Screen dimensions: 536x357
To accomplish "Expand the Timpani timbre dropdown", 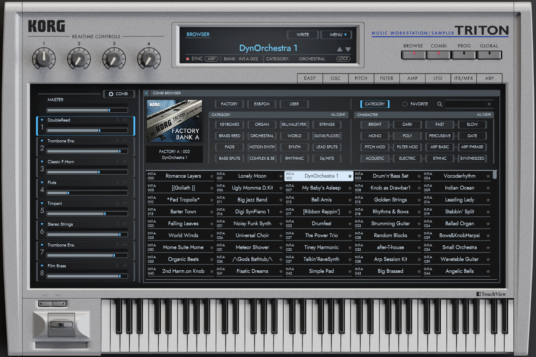I will [42, 204].
